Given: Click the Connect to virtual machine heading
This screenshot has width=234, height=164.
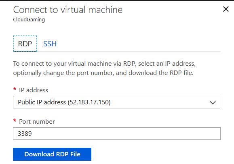Looking at the screenshot, I should pyautogui.click(x=68, y=10).
